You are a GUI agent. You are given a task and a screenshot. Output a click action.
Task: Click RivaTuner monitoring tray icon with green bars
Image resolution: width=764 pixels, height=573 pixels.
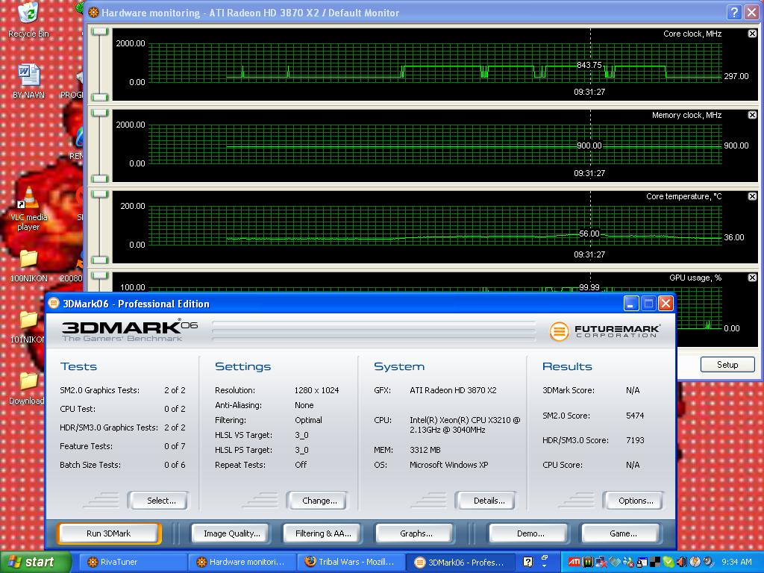point(588,562)
